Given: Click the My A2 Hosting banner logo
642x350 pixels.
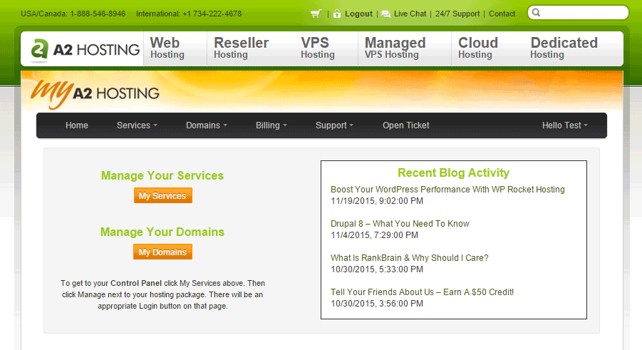Looking at the screenshot, I should 95,94.
